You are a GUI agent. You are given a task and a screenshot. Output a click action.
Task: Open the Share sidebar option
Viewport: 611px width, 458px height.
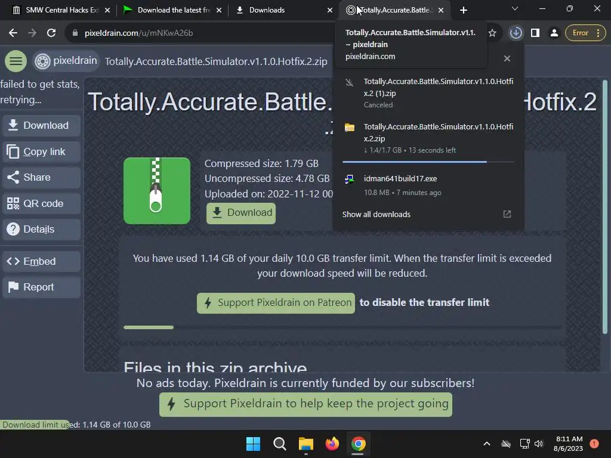[41, 177]
